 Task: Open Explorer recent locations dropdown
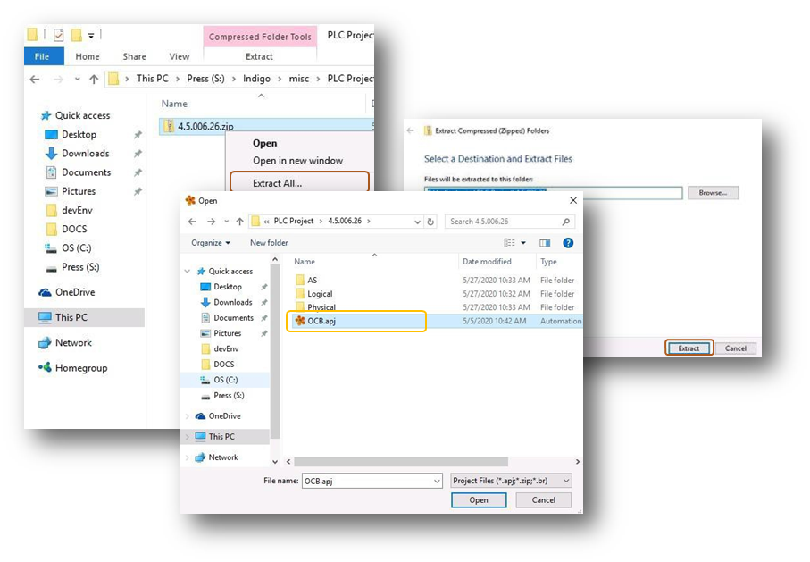pyautogui.click(x=77, y=80)
